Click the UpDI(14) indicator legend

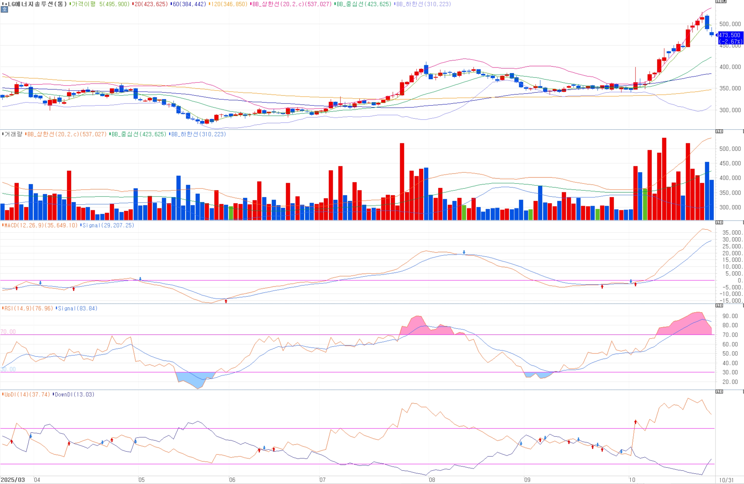(27, 394)
